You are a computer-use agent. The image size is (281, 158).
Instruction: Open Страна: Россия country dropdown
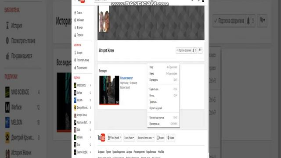[x=129, y=137]
